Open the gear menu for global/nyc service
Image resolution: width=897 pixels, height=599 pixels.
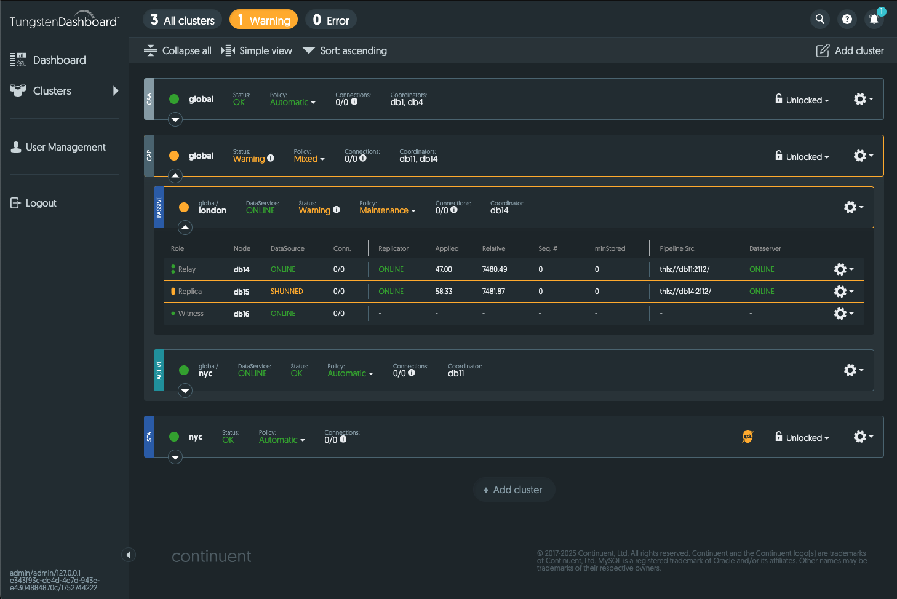853,370
